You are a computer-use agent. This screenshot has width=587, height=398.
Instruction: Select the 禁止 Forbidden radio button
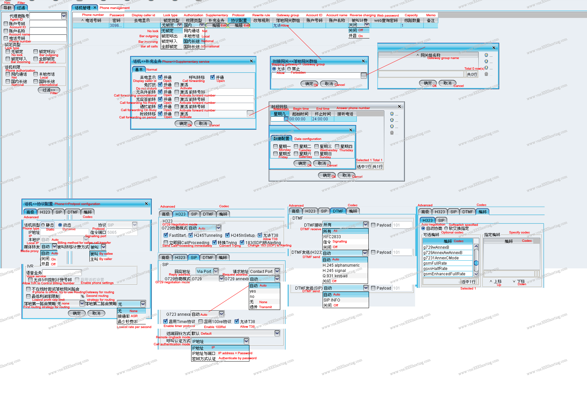289,69
